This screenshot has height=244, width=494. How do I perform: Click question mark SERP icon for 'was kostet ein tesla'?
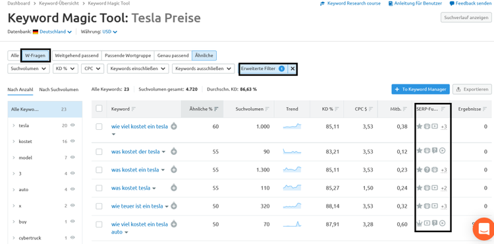[427, 169]
